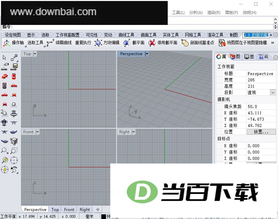Click the 方块编辑 cage edit icon
Viewport: 278px width, 219px height.
98,43
